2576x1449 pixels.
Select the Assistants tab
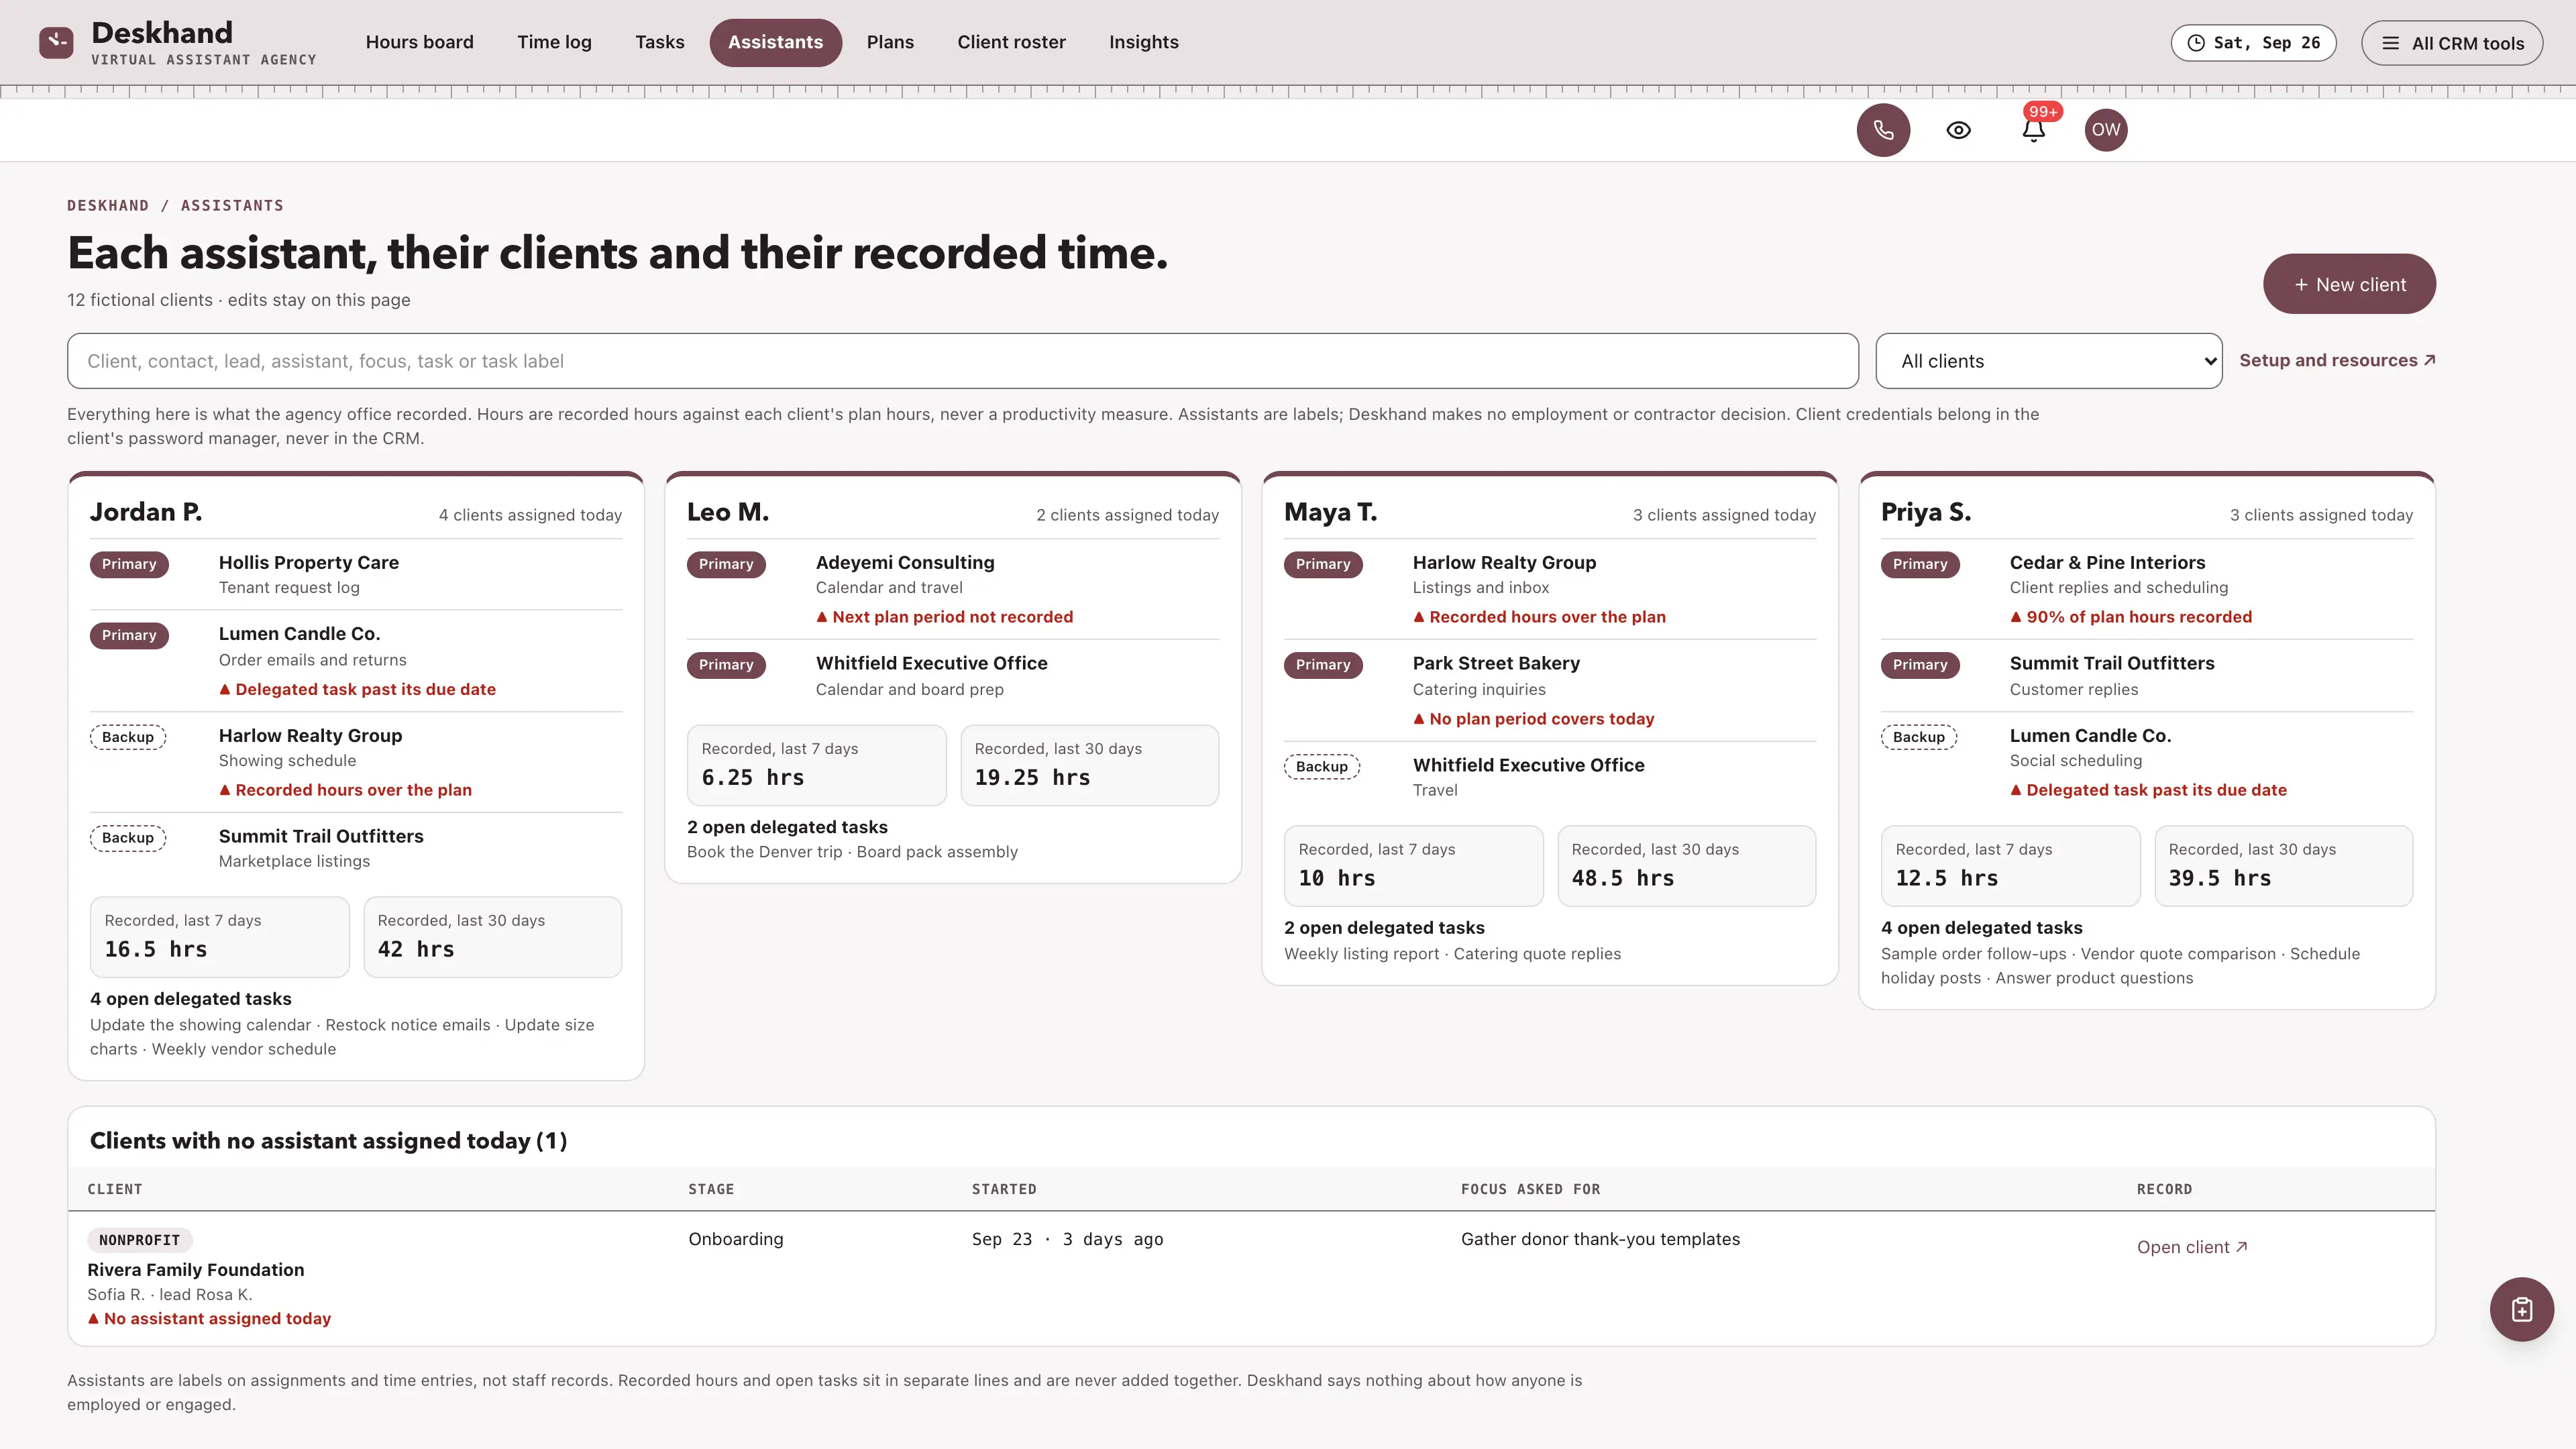[x=775, y=42]
